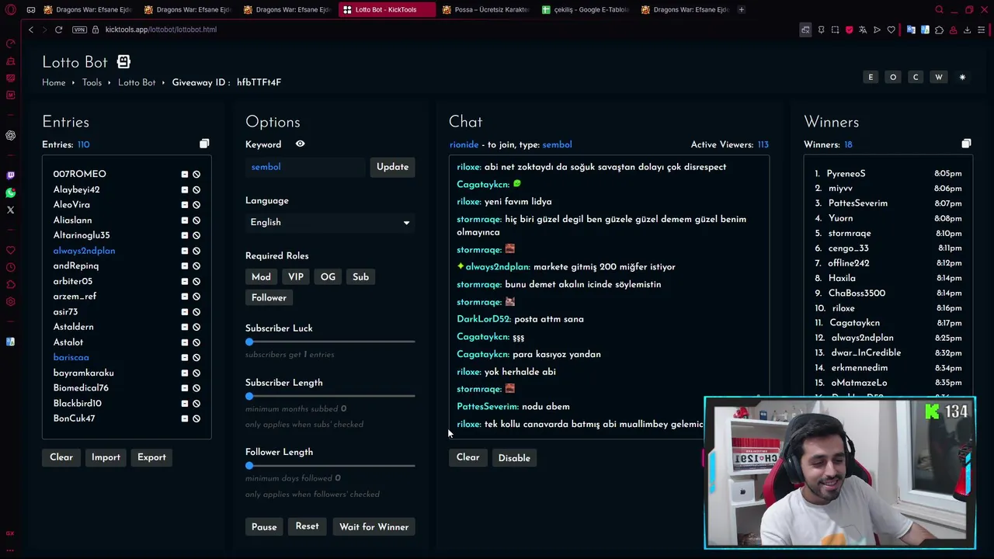This screenshot has height=559, width=994.
Task: Click the keyword field containing sembol
Action: [x=305, y=167]
